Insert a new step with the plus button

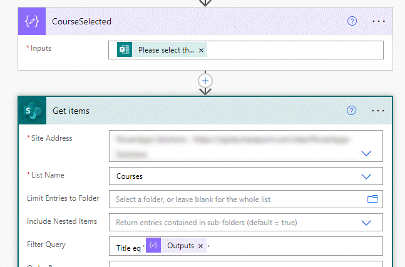pyautogui.click(x=205, y=81)
